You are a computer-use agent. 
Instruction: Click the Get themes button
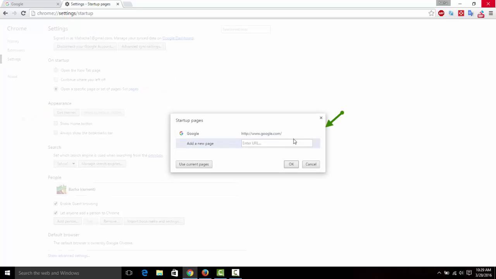[66, 112]
